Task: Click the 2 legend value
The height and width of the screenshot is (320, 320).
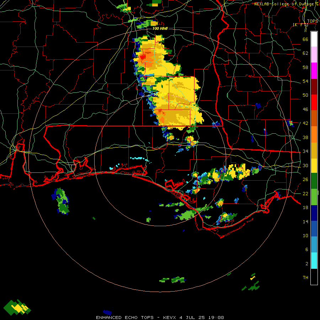Action: [x=306, y=264]
